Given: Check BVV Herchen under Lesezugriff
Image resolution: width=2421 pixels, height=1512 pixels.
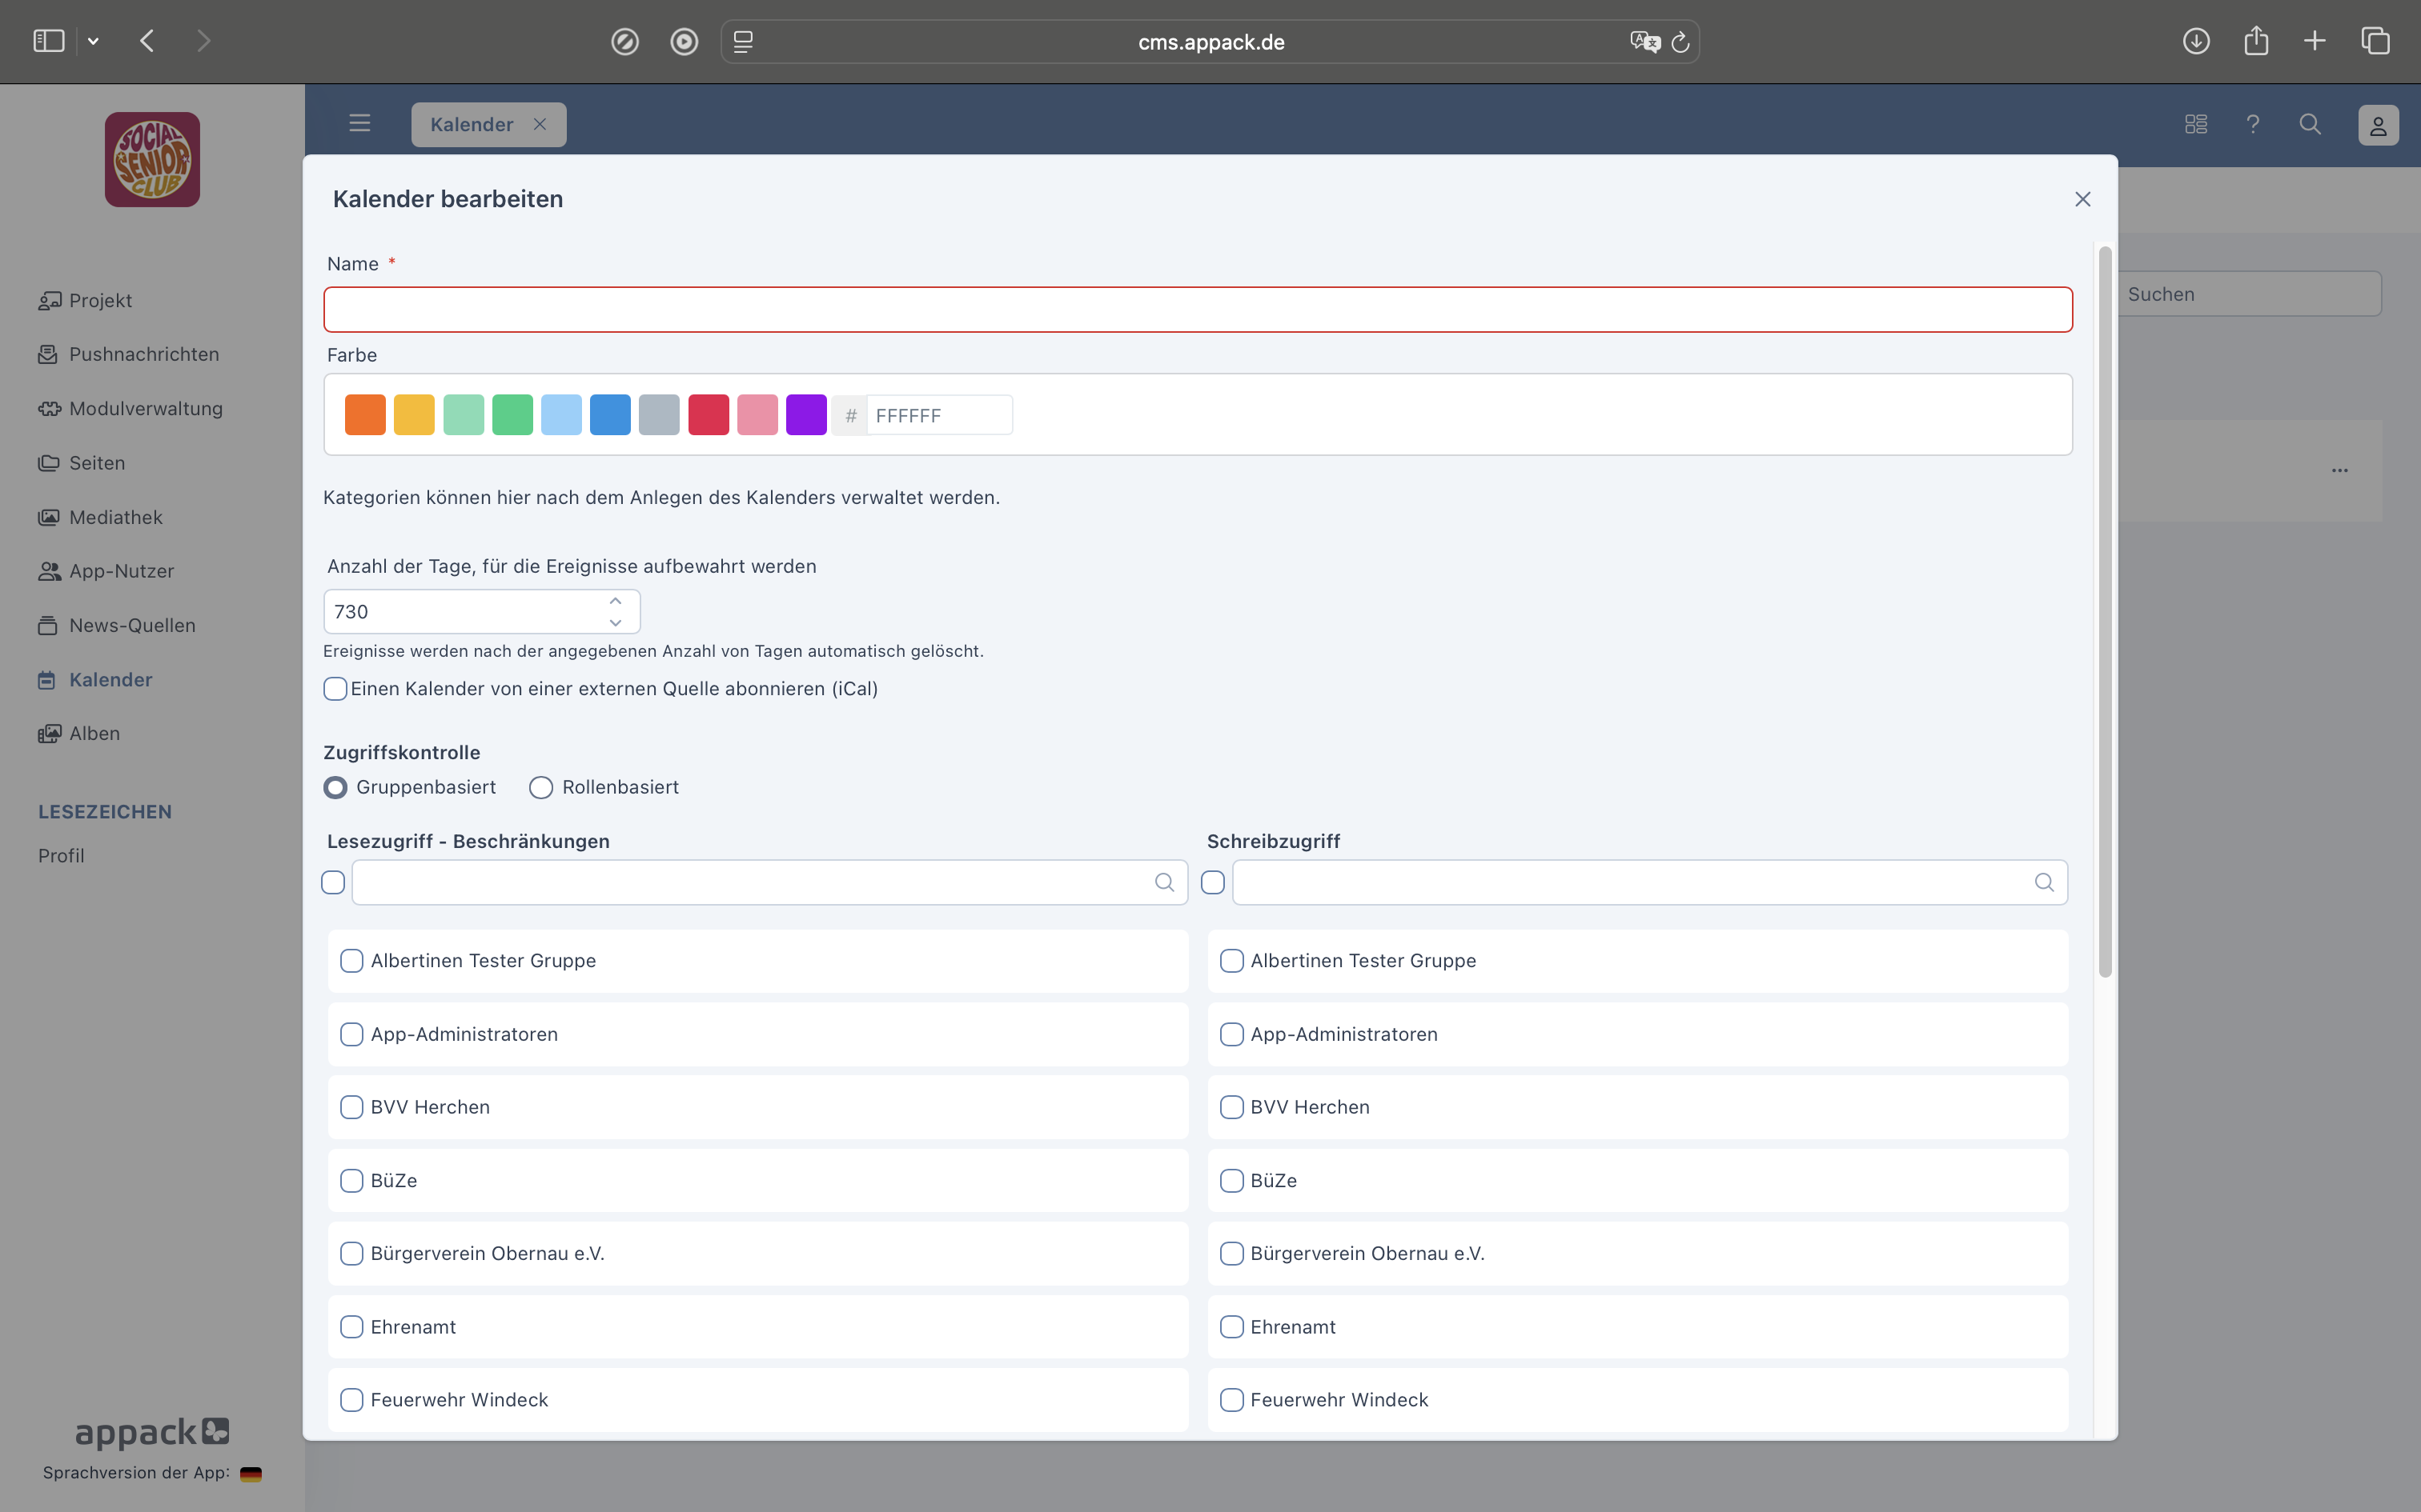Looking at the screenshot, I should pyautogui.click(x=351, y=1107).
